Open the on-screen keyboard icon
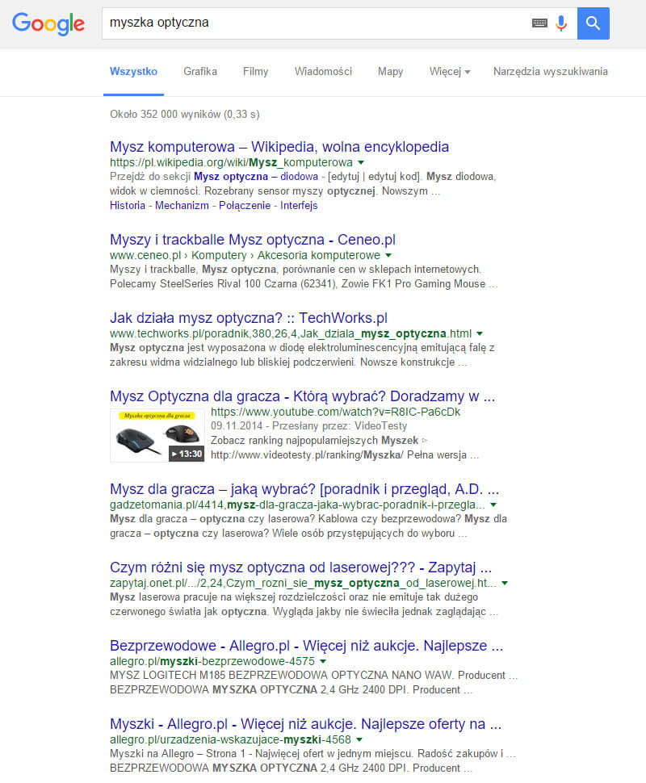 [x=539, y=23]
